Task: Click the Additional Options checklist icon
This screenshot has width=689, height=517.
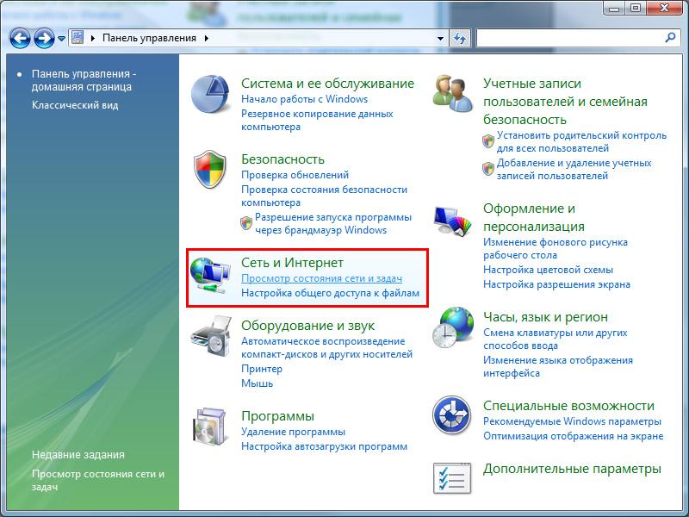Action: click(x=452, y=478)
